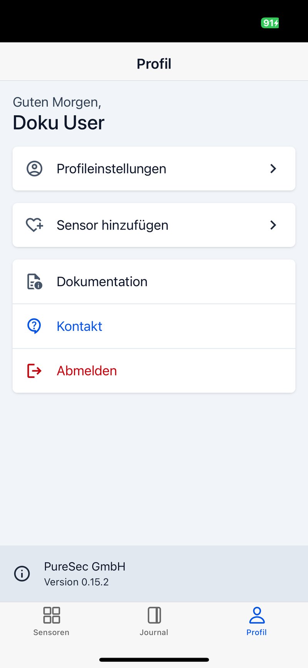The height and width of the screenshot is (668, 308).
Task: Open Sensor hinzufügen using its chevron arrow
Action: (273, 225)
